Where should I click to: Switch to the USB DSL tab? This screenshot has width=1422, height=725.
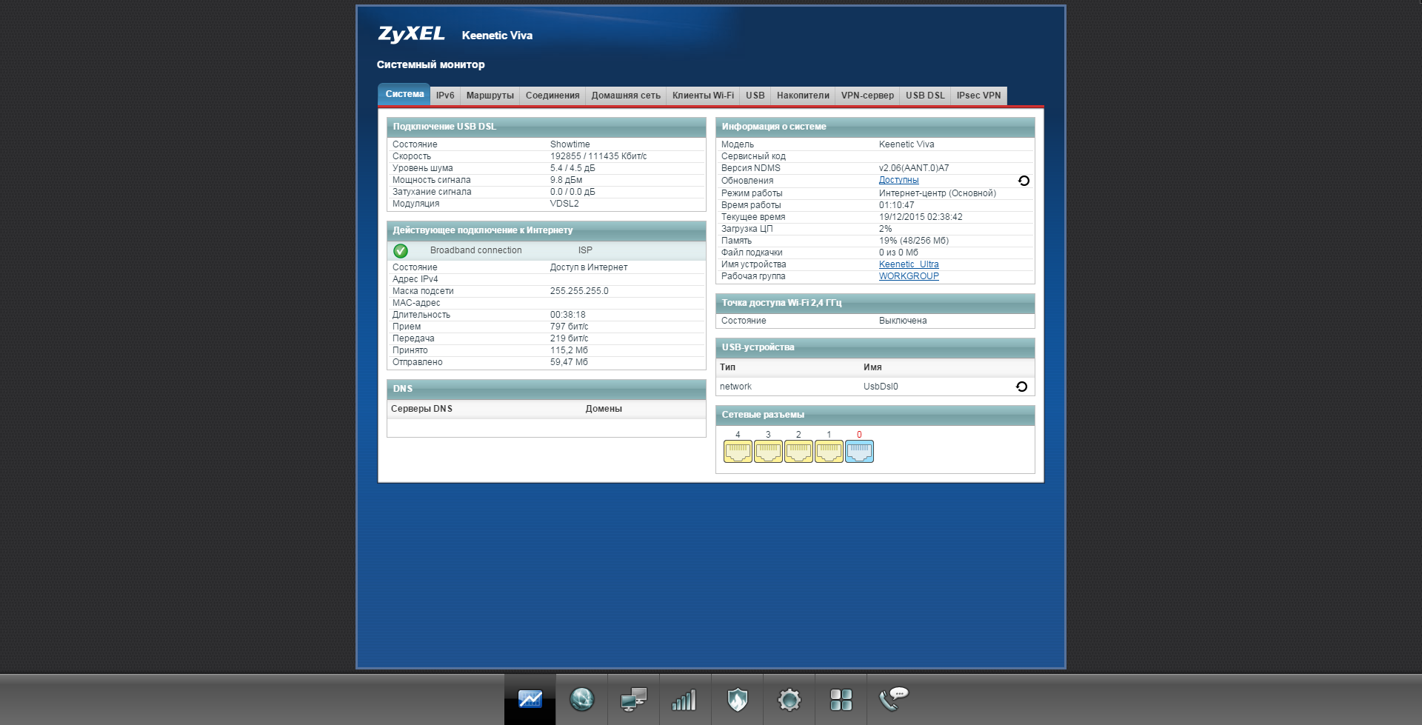(x=925, y=96)
